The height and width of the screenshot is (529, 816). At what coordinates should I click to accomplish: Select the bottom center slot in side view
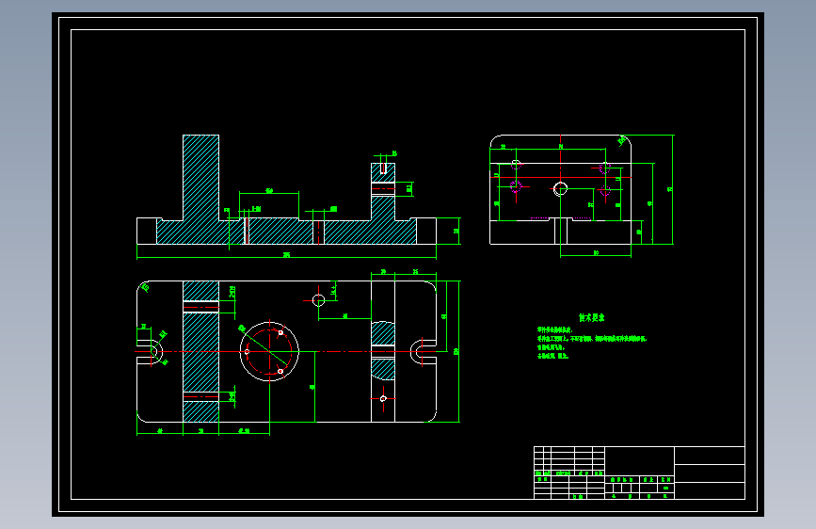pos(561,232)
